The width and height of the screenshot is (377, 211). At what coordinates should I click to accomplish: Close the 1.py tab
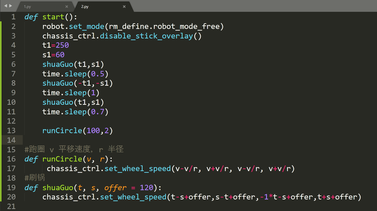[x=67, y=6]
